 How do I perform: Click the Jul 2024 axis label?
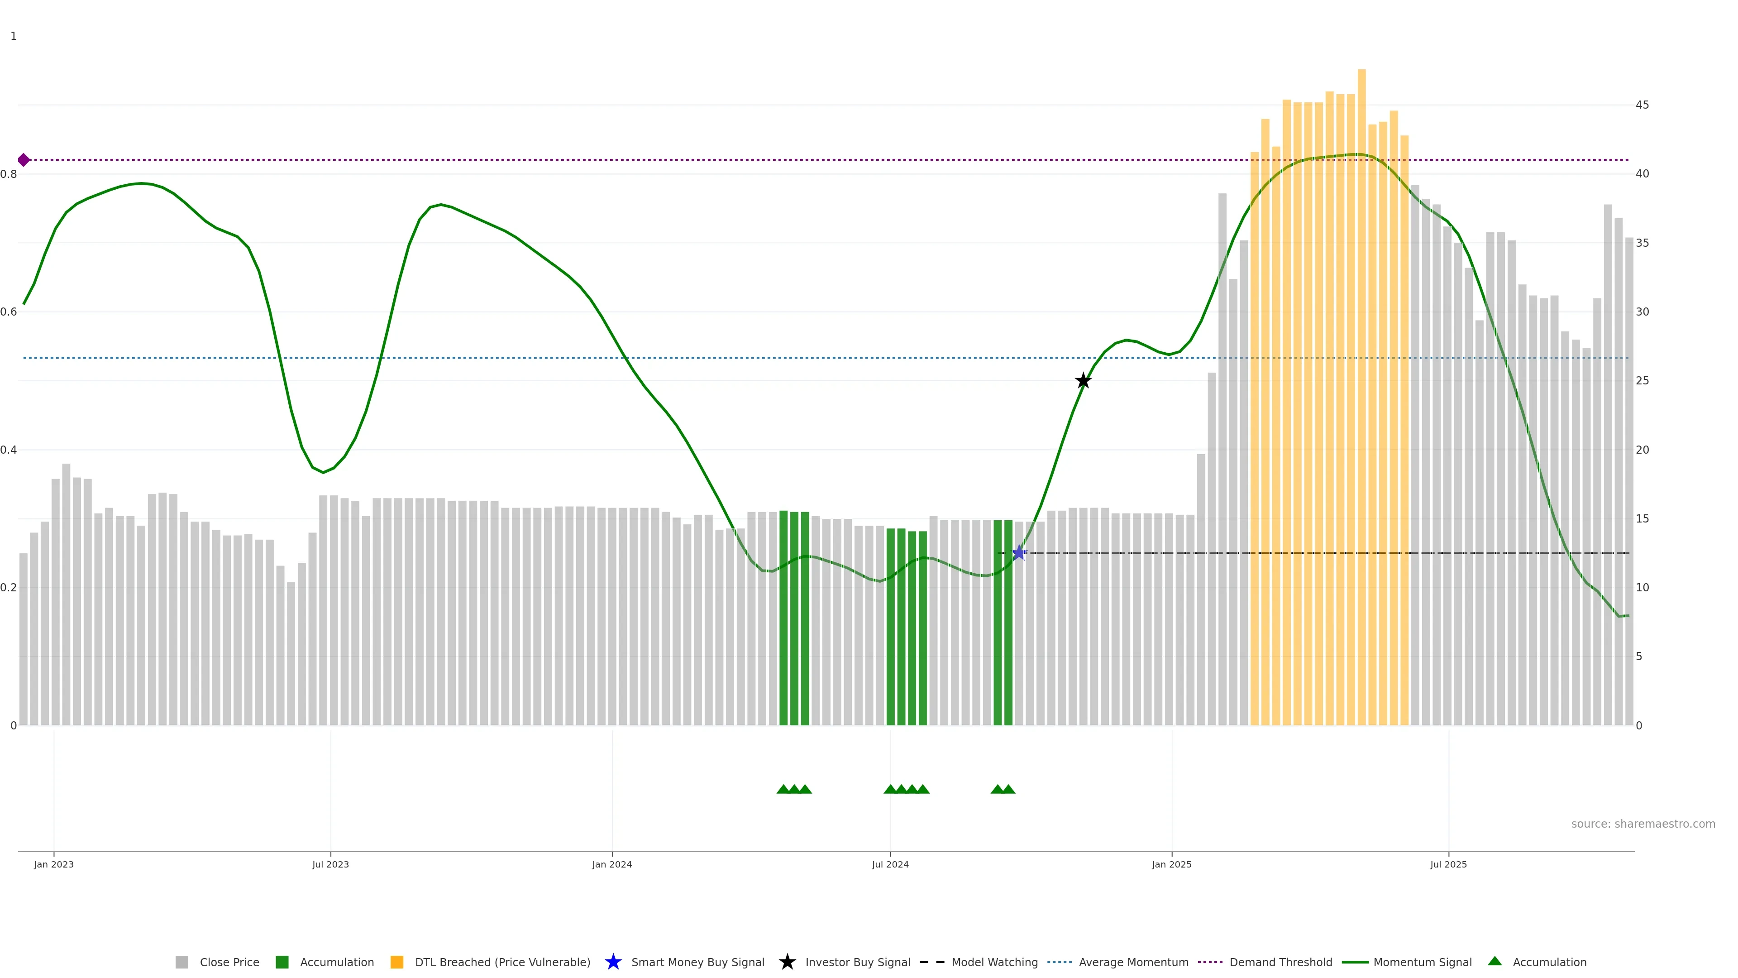pos(890,865)
